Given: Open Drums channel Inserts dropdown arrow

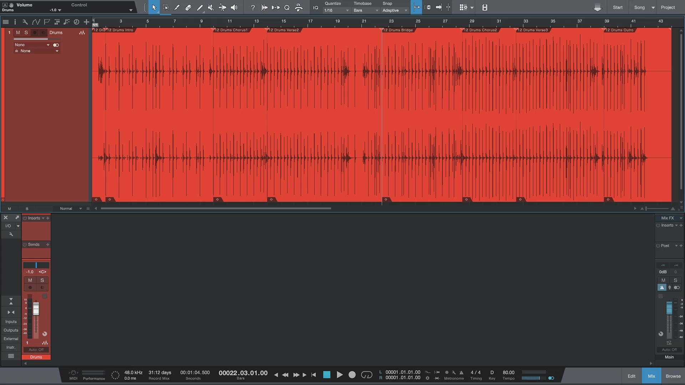Looking at the screenshot, I should (x=43, y=218).
